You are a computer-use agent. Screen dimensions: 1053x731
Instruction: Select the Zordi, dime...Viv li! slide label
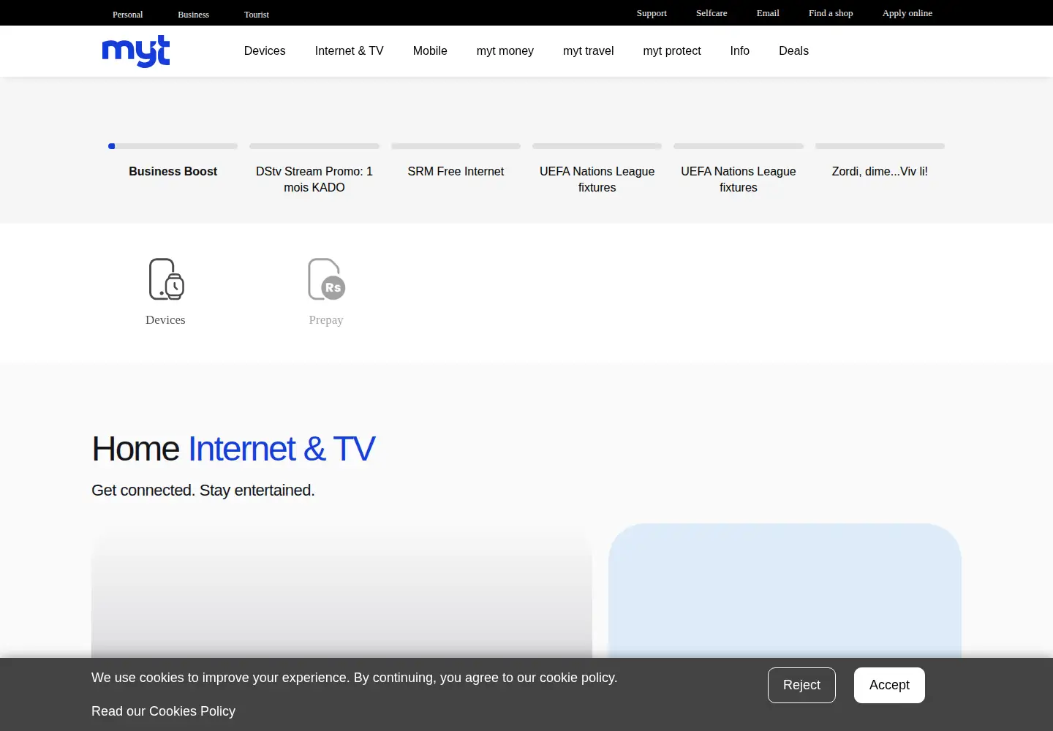pos(880,171)
